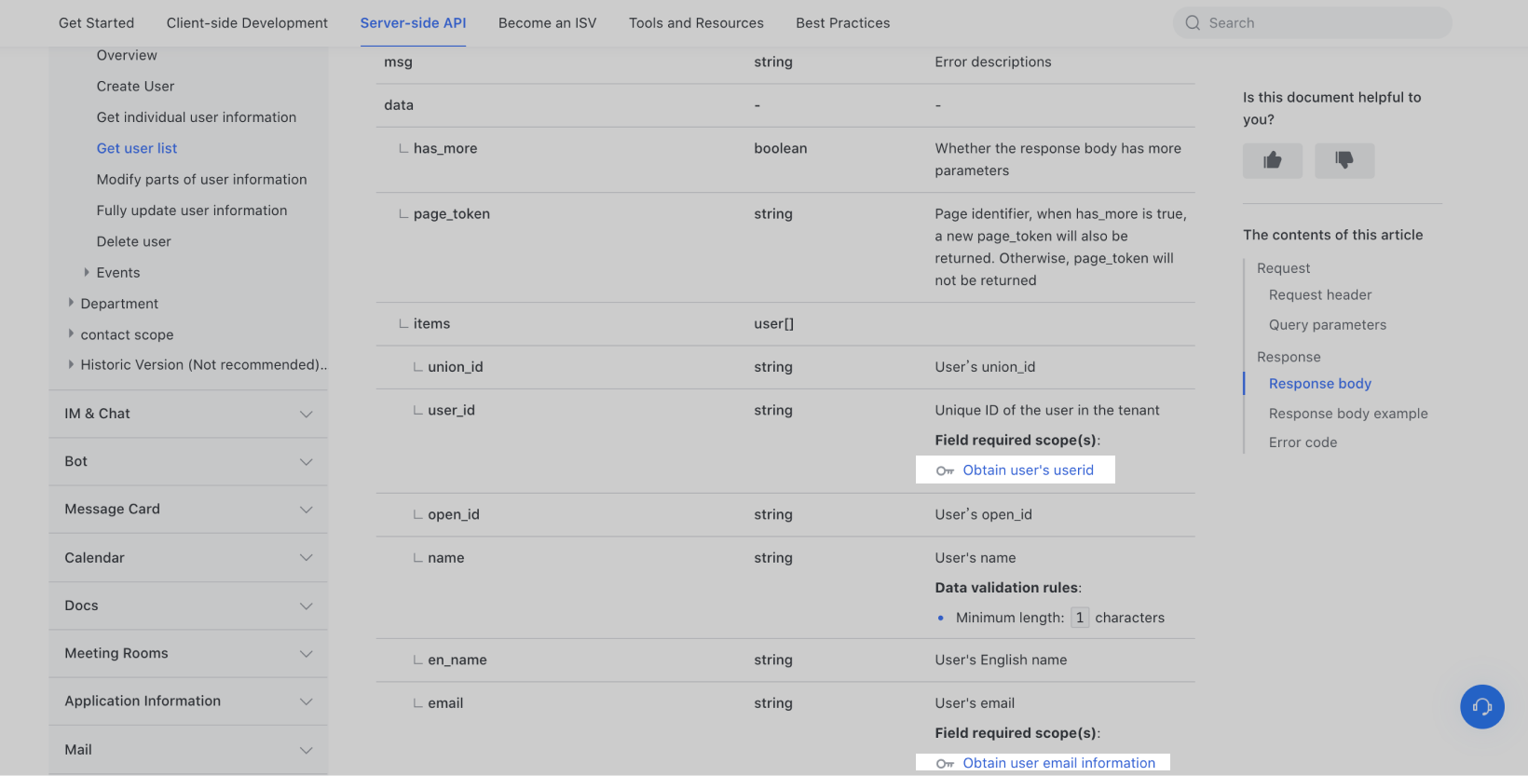Open the Obtain user's userid scope link
This screenshot has height=776, width=1528.
coord(1028,470)
